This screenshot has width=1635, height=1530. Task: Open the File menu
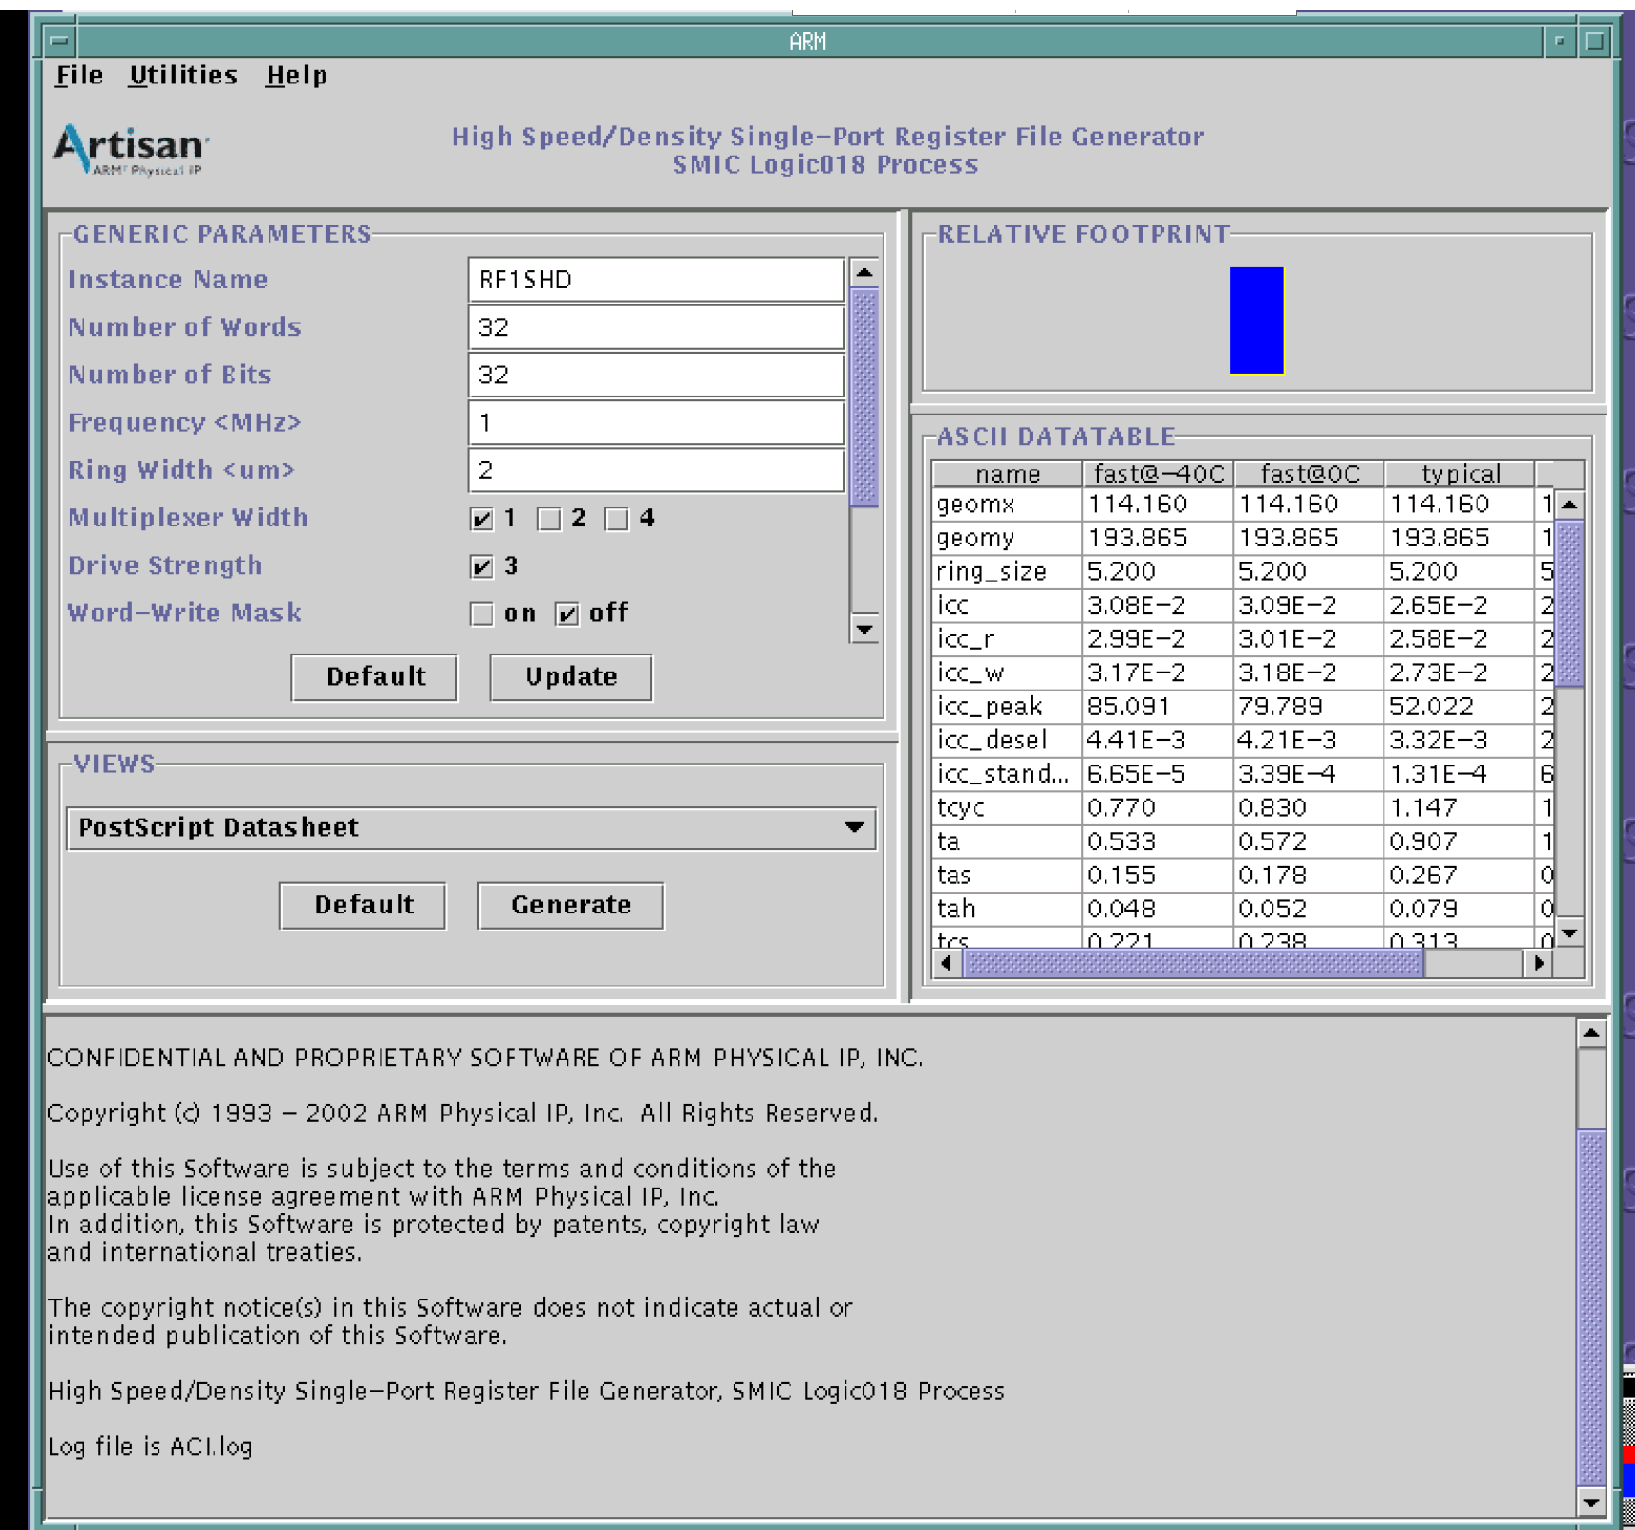79,75
